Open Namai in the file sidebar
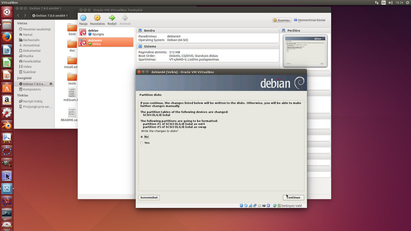 28,35
